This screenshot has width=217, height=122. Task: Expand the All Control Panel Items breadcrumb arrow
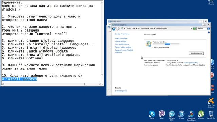pos(155,28)
